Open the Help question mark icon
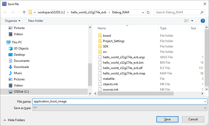 (203, 21)
